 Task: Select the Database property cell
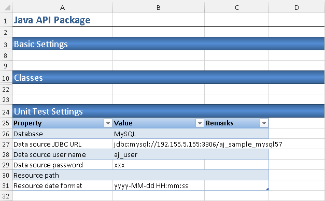[62, 134]
